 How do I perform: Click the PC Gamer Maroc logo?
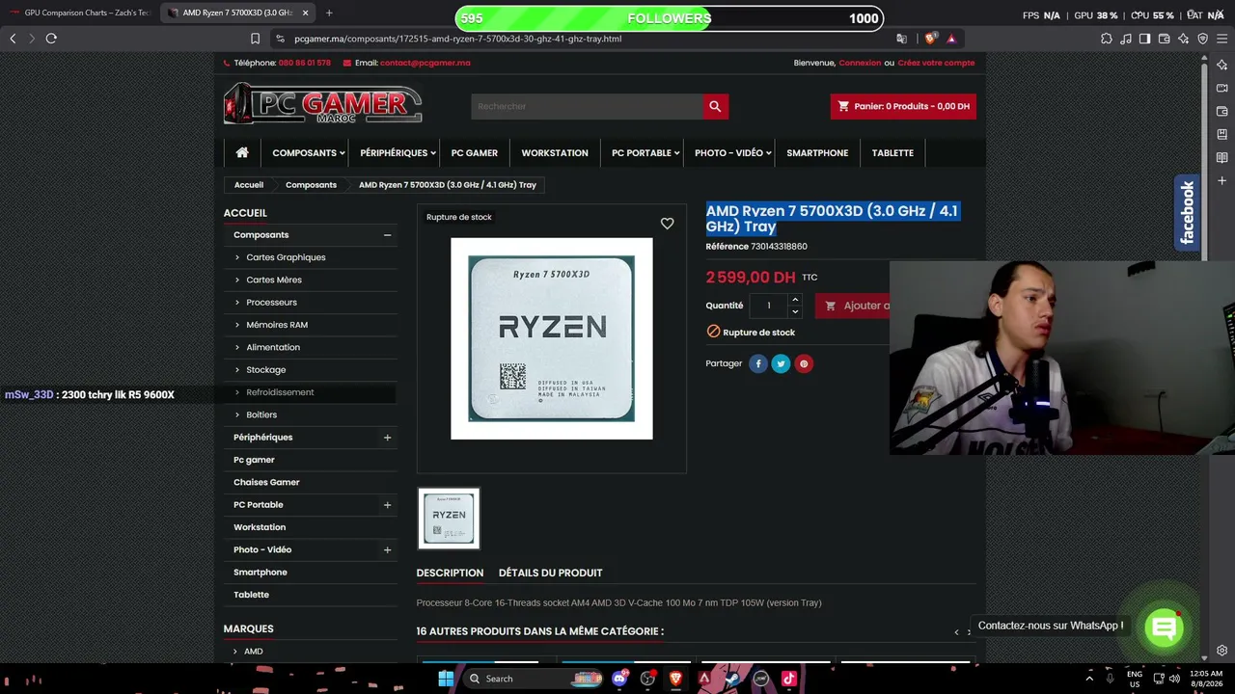click(x=323, y=104)
